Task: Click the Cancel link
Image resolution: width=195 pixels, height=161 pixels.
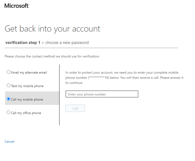Action: pos(9,142)
